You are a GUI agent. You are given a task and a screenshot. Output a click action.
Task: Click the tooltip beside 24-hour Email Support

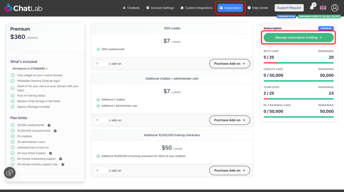click(50, 153)
